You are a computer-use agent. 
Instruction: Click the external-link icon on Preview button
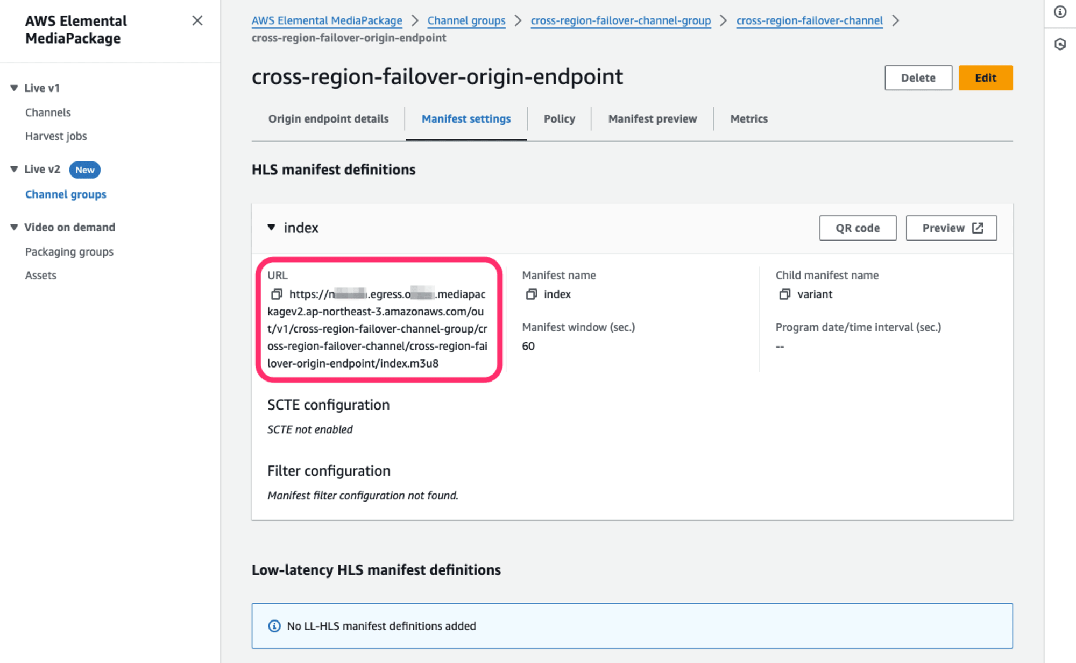point(978,228)
